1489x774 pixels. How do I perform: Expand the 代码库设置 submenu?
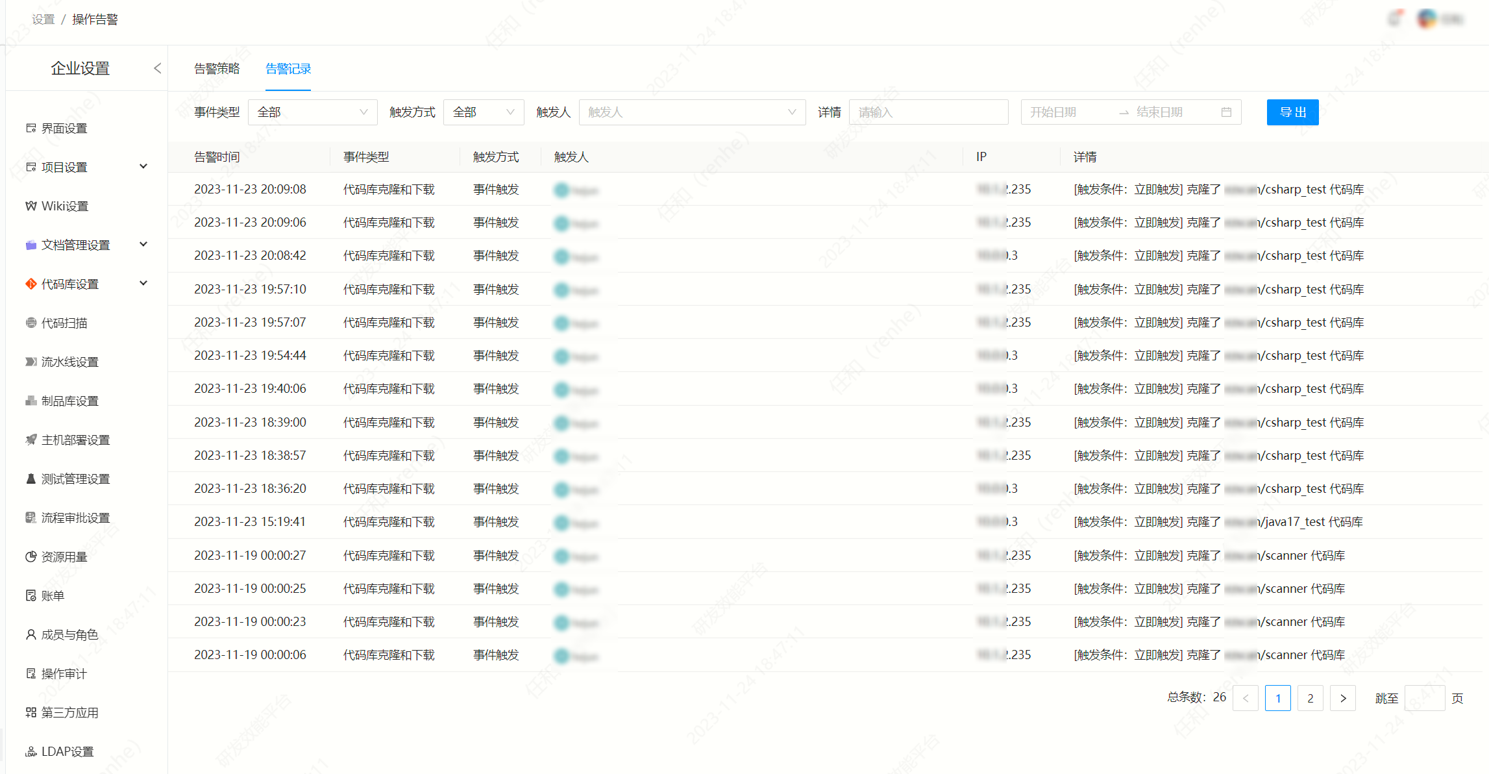click(143, 284)
